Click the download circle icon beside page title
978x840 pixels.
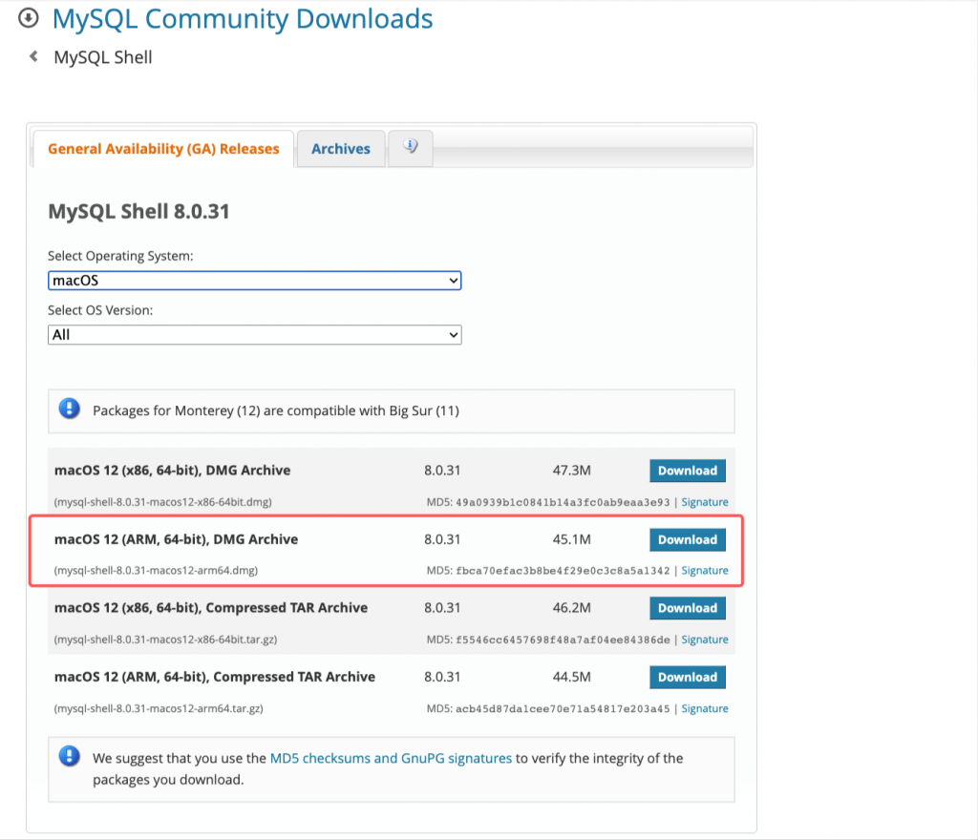click(x=28, y=18)
